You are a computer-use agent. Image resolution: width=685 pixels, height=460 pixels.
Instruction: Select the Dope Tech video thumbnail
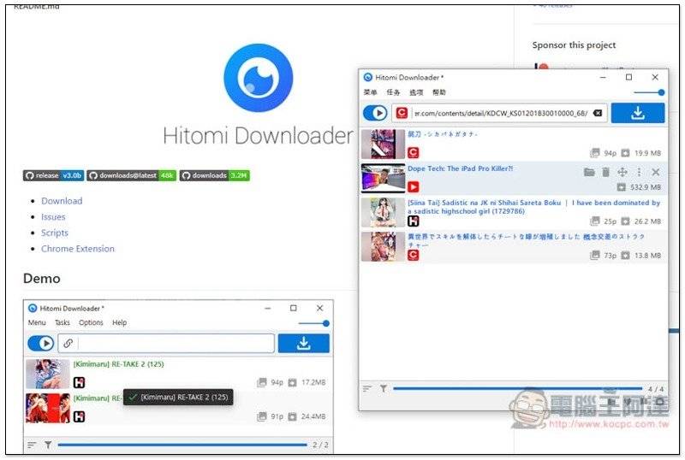[x=383, y=178]
